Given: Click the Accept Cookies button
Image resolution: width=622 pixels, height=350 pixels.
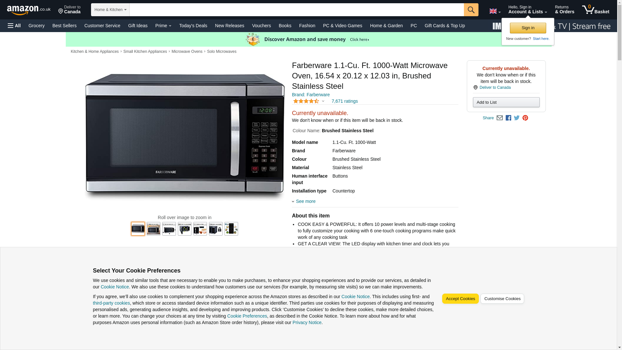Looking at the screenshot, I should pos(460,298).
